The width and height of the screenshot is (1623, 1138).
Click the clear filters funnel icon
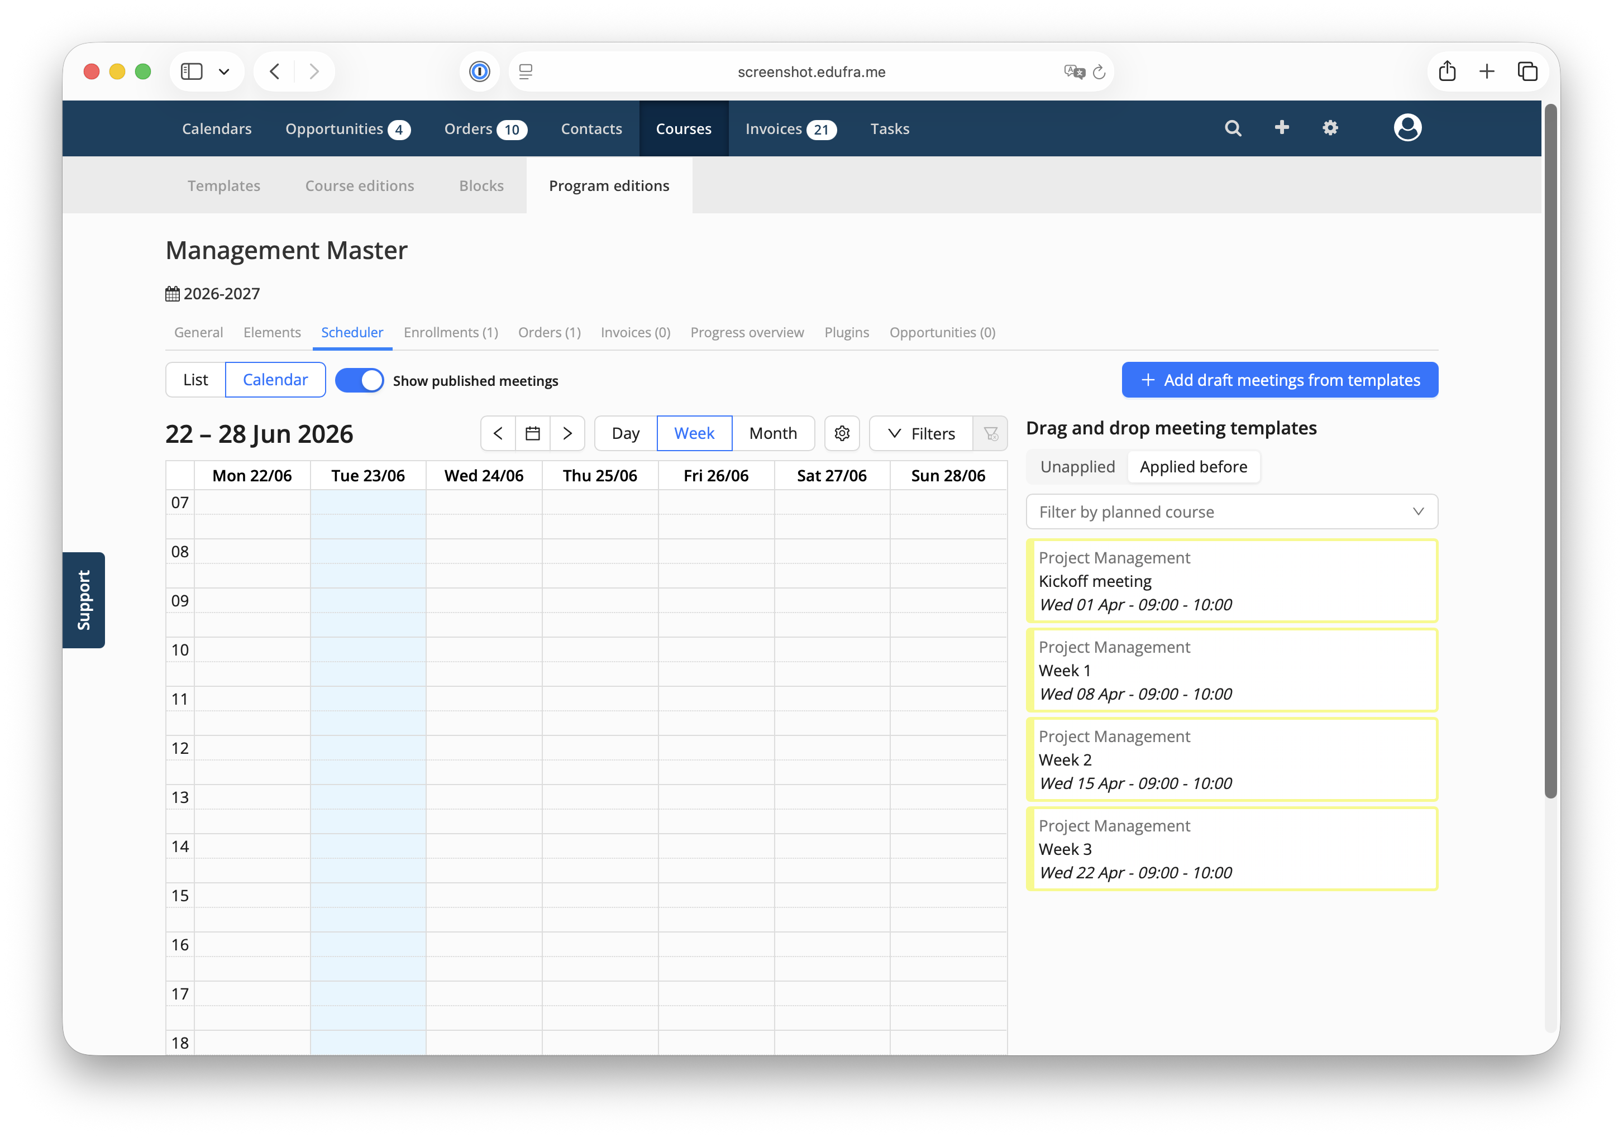(990, 433)
